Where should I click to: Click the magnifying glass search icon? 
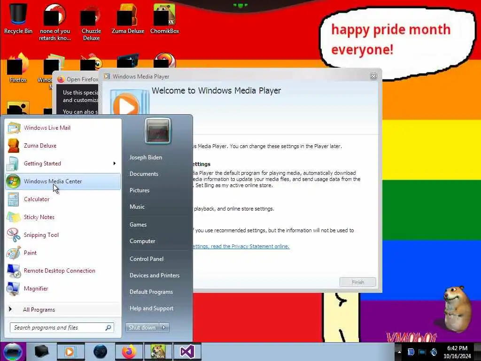[109, 328]
